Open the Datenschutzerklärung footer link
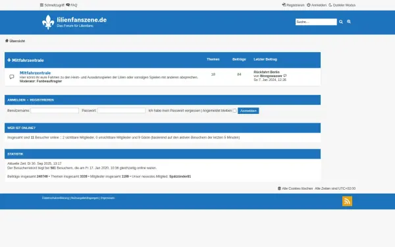The height and width of the screenshot is (247, 395). pyautogui.click(x=55, y=198)
